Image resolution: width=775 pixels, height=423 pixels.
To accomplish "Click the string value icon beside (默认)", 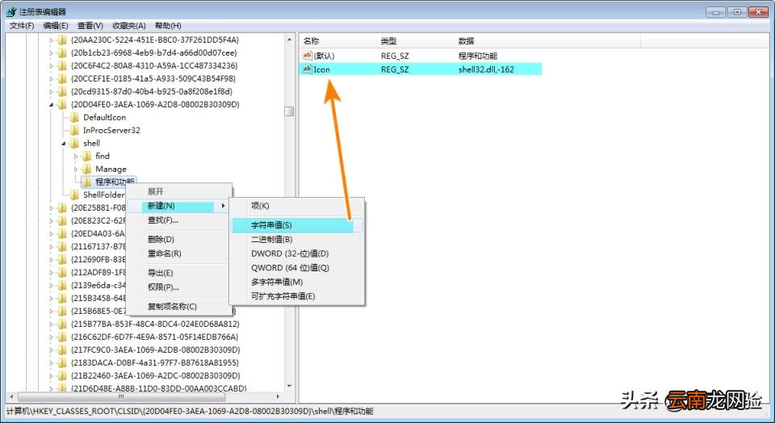I will [307, 56].
